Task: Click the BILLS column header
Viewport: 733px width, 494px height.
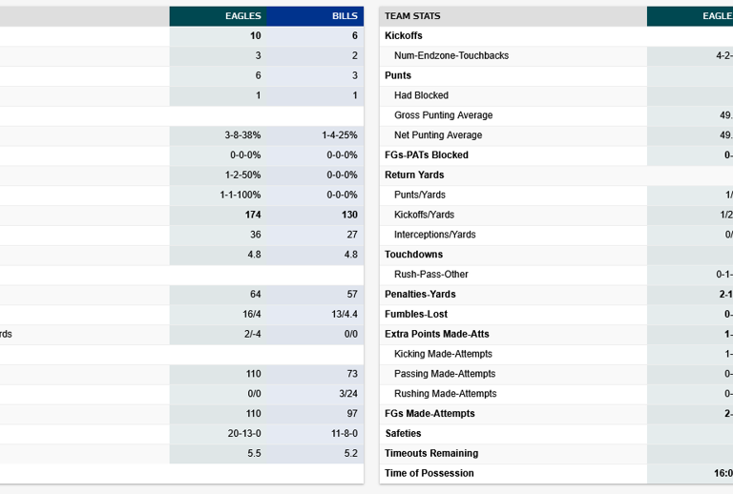Action: click(345, 16)
